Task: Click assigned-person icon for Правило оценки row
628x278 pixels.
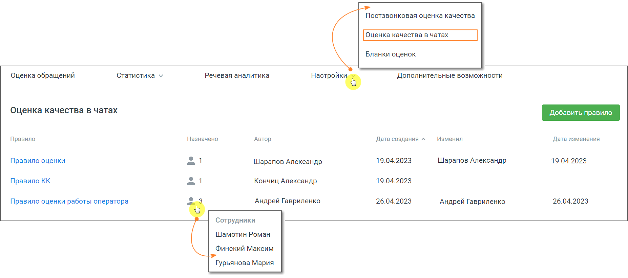Action: [x=191, y=161]
